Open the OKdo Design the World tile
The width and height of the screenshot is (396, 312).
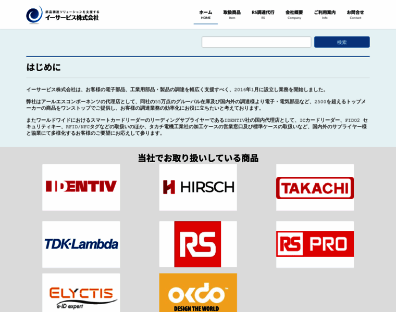pos(198,293)
